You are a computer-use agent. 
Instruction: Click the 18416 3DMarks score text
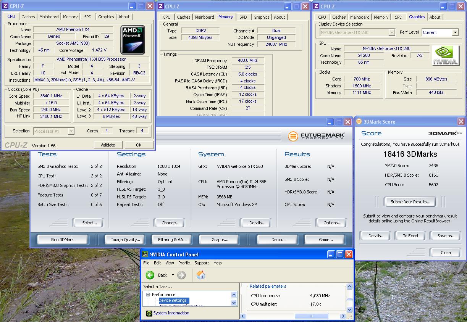pyautogui.click(x=410, y=154)
